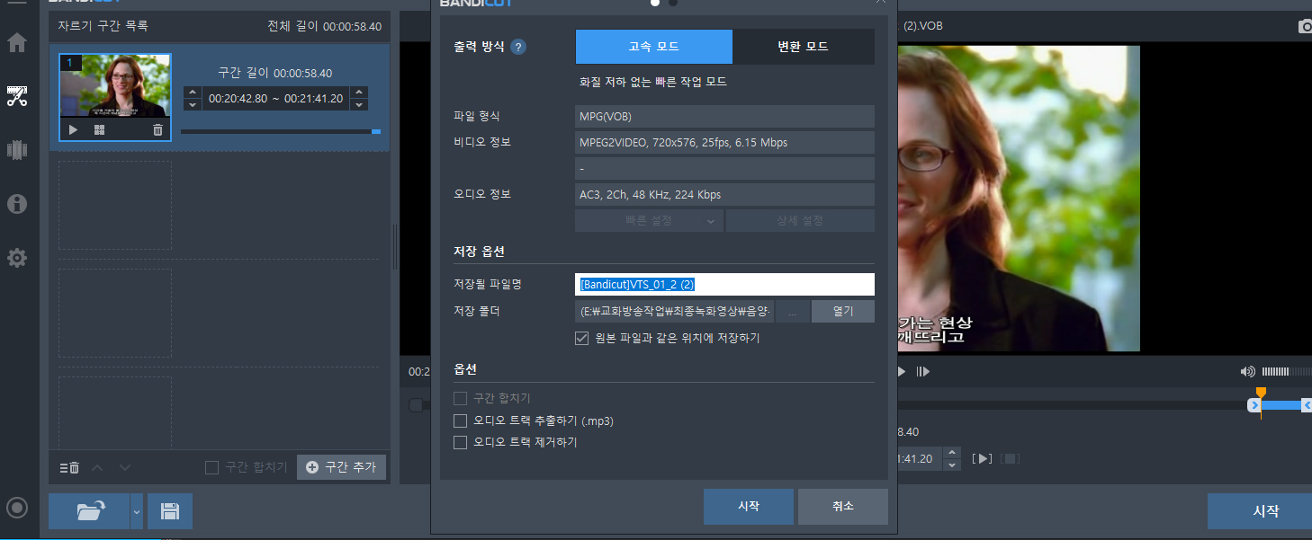The image size is (1312, 540).
Task: Mute audio using the speaker icon
Action: (1247, 371)
